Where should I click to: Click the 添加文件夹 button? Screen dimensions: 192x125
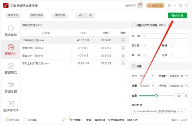[36, 15]
